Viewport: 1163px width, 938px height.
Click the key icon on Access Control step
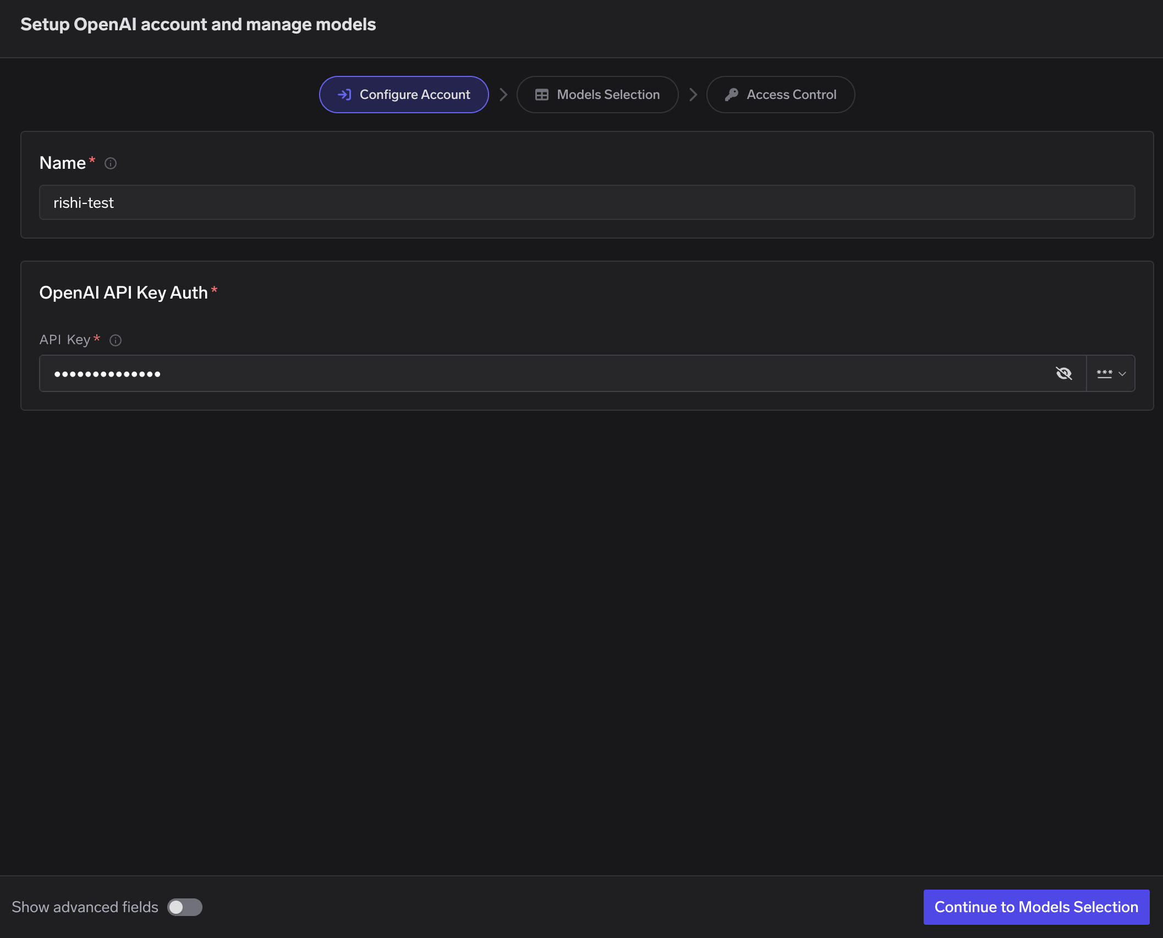click(732, 94)
